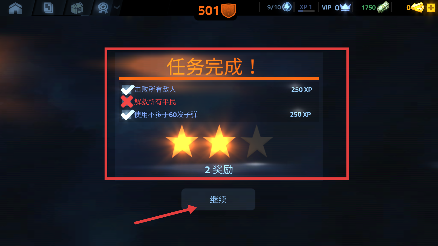
Task: Click the red X beside 解救所有平民
Action: 127,102
